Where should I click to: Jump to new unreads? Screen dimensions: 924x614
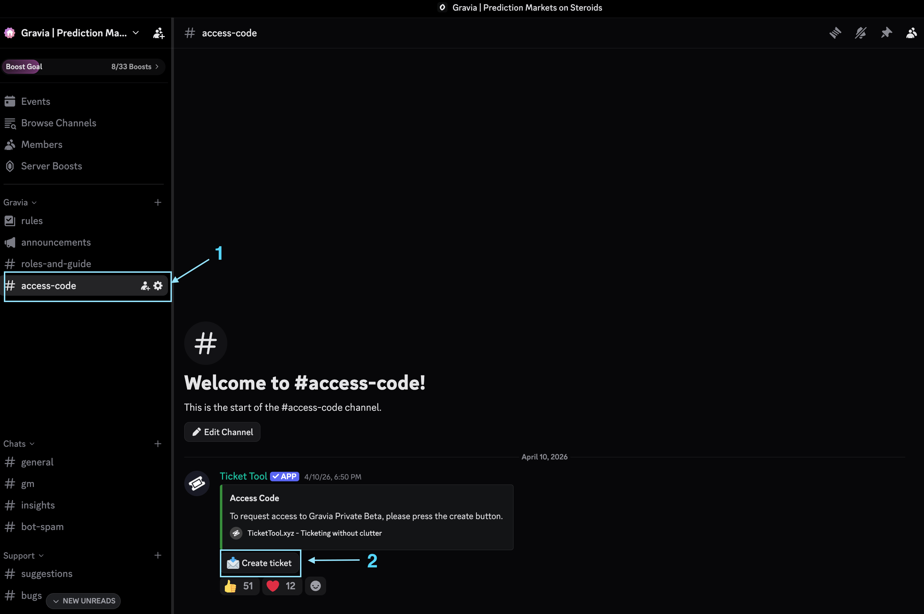point(83,601)
